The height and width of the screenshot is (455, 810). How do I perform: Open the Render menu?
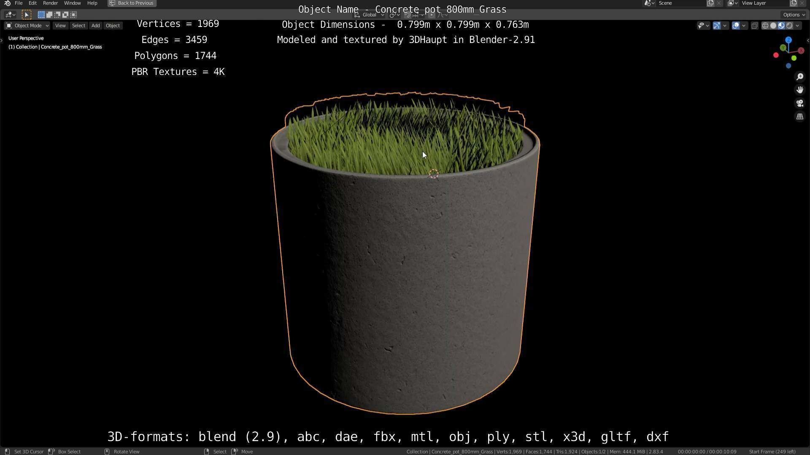(x=50, y=3)
